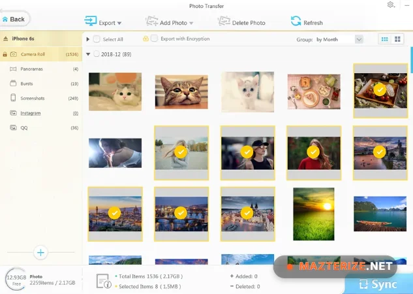This screenshot has height=294, width=413.
Task: Go Back to the home screen
Action: pyautogui.click(x=14, y=19)
